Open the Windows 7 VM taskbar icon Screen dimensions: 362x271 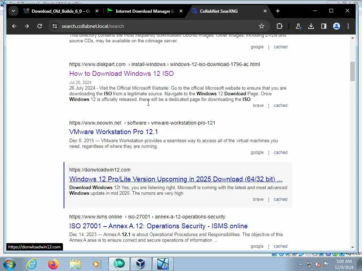(163, 264)
